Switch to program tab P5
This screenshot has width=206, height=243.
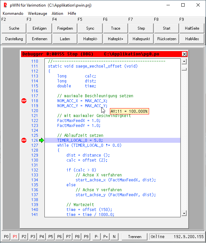[51, 237]
